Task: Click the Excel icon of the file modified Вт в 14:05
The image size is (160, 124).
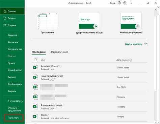Action: pyautogui.click(x=35, y=87)
